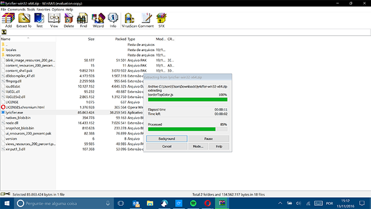
Task: Open the Commands menu
Action: 17,10
